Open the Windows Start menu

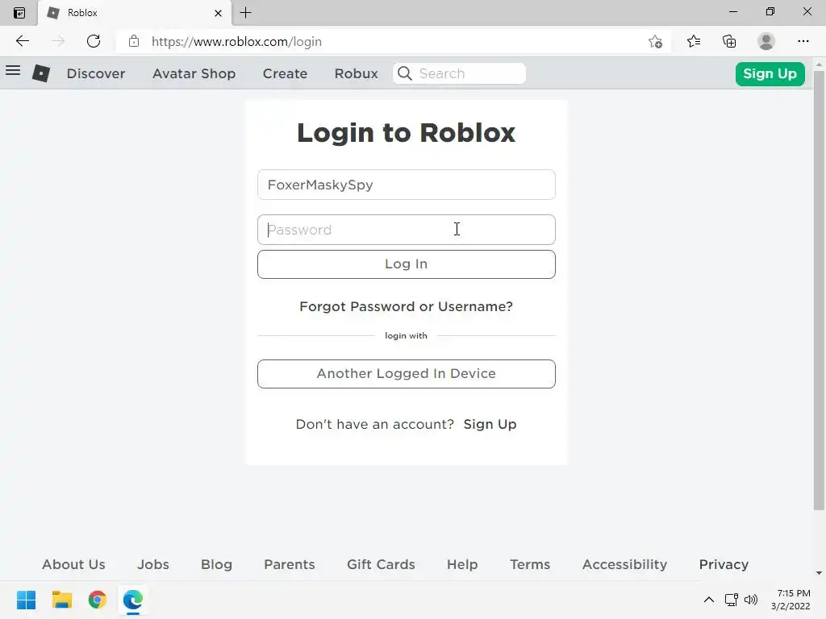[x=27, y=600]
